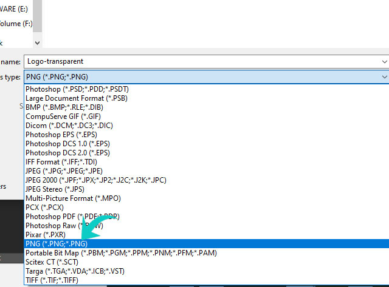Choose Photoshop EPS (*.EPS) format

(207, 135)
